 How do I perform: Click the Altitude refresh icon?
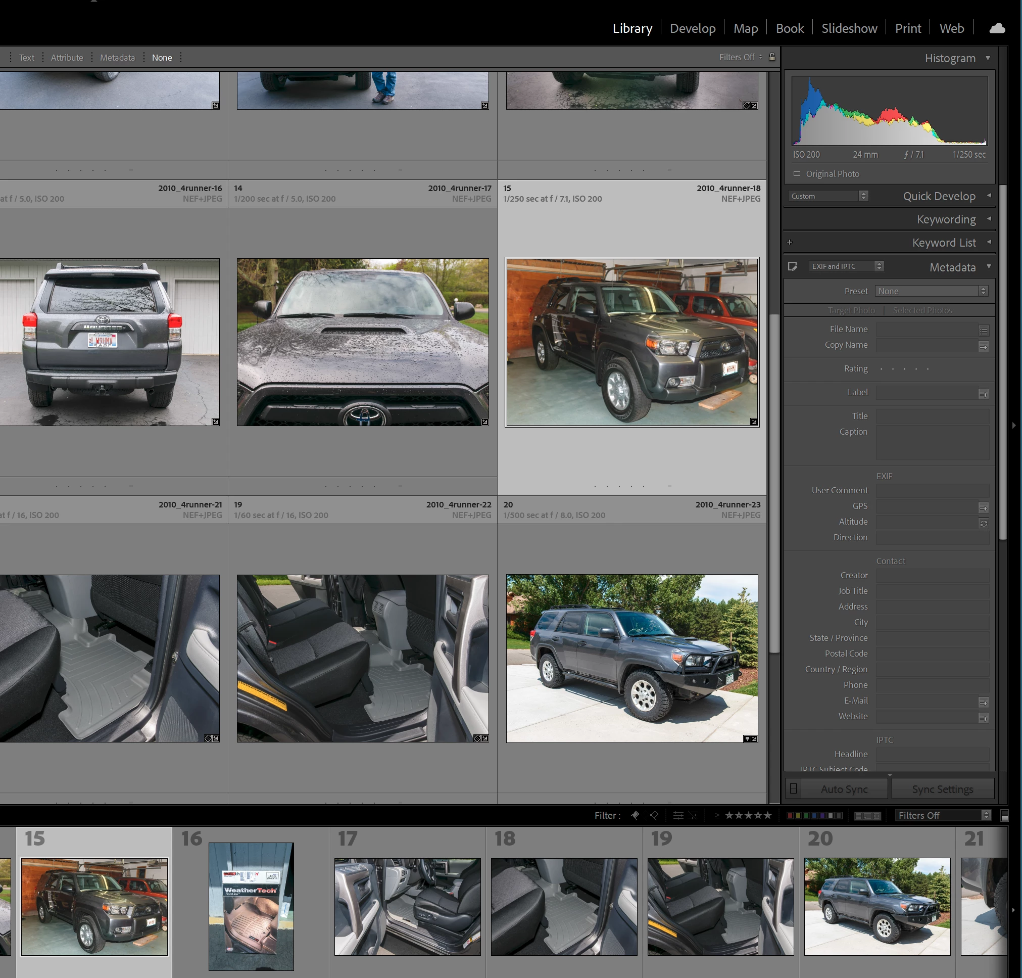[x=983, y=523]
